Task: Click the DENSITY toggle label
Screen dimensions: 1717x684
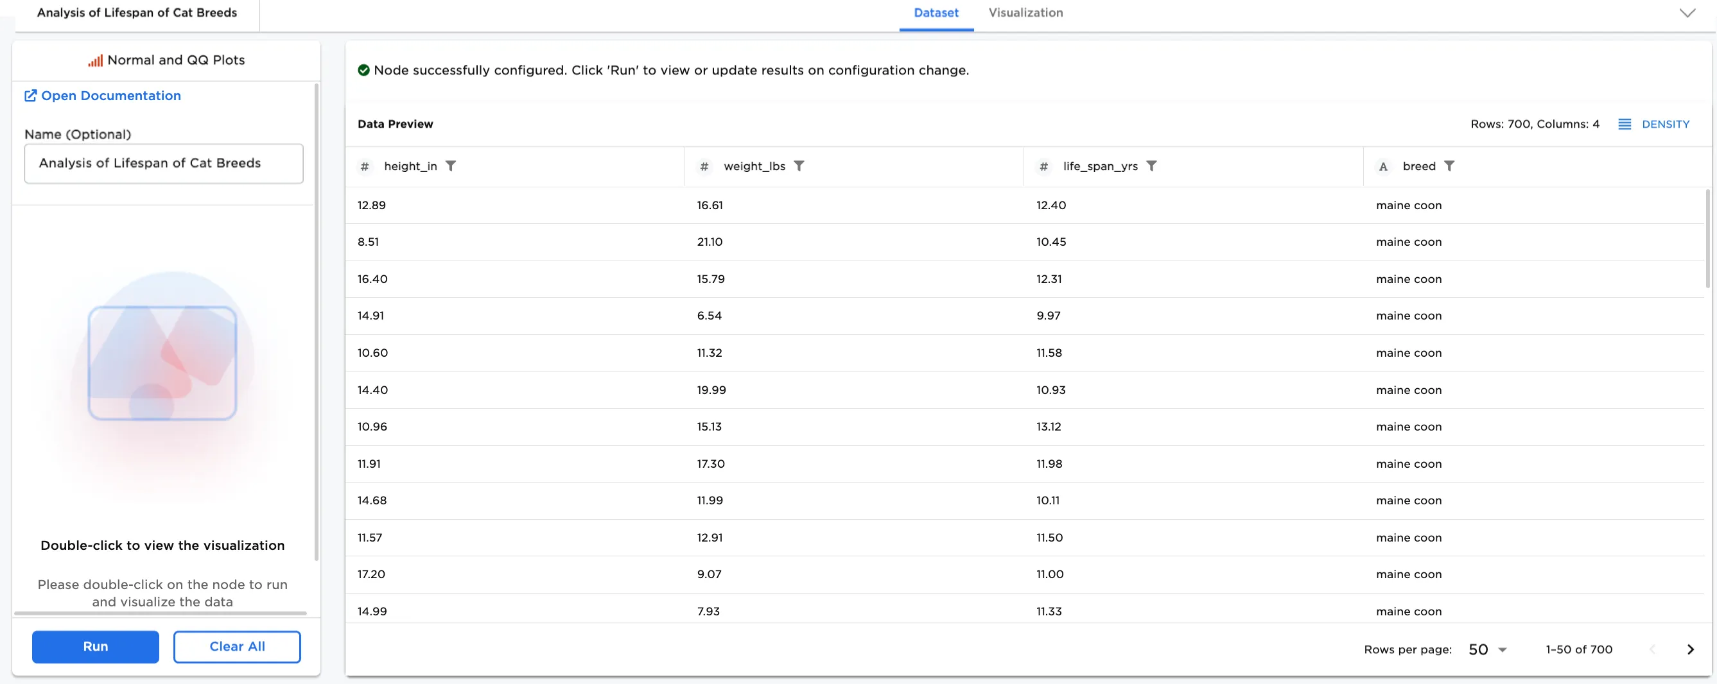Action: point(1665,124)
